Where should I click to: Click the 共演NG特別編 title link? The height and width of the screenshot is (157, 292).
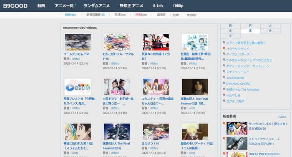pyautogui.click(x=156, y=56)
